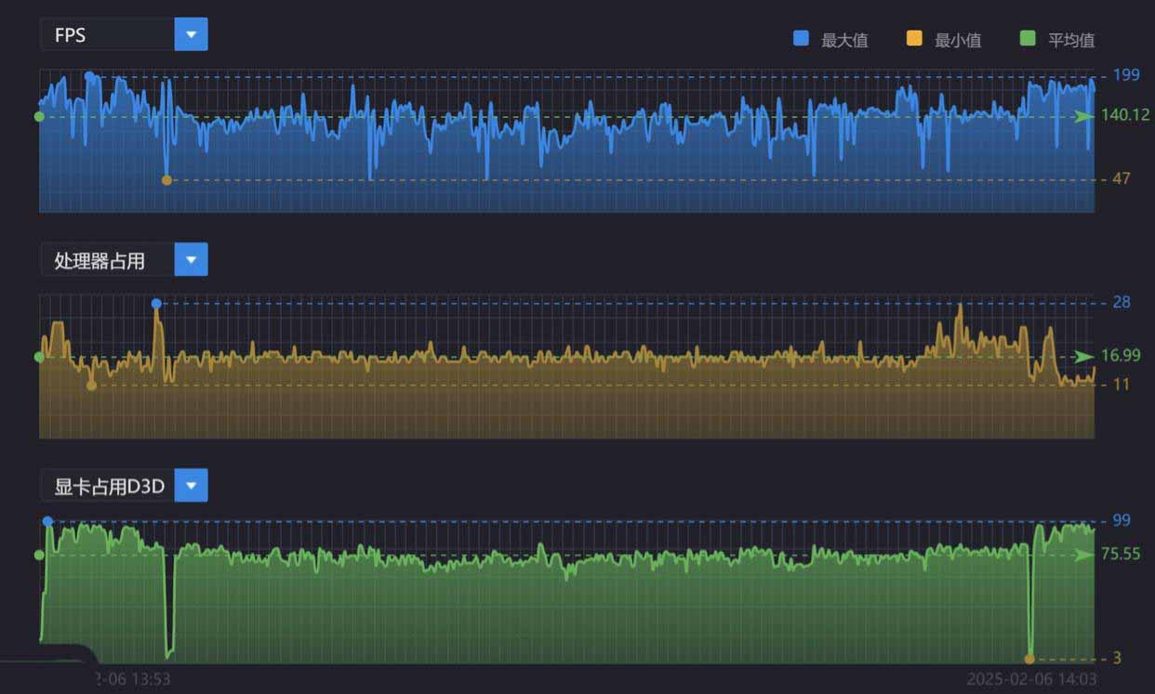The width and height of the screenshot is (1155, 694).
Task: Click the 最大值 legend text label
Action: pyautogui.click(x=844, y=40)
